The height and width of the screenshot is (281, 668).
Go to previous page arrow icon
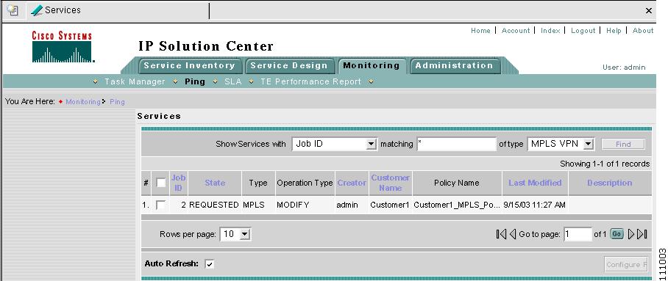513,234
